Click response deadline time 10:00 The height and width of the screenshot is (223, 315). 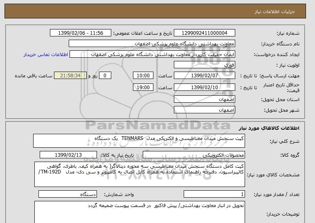tap(143, 76)
